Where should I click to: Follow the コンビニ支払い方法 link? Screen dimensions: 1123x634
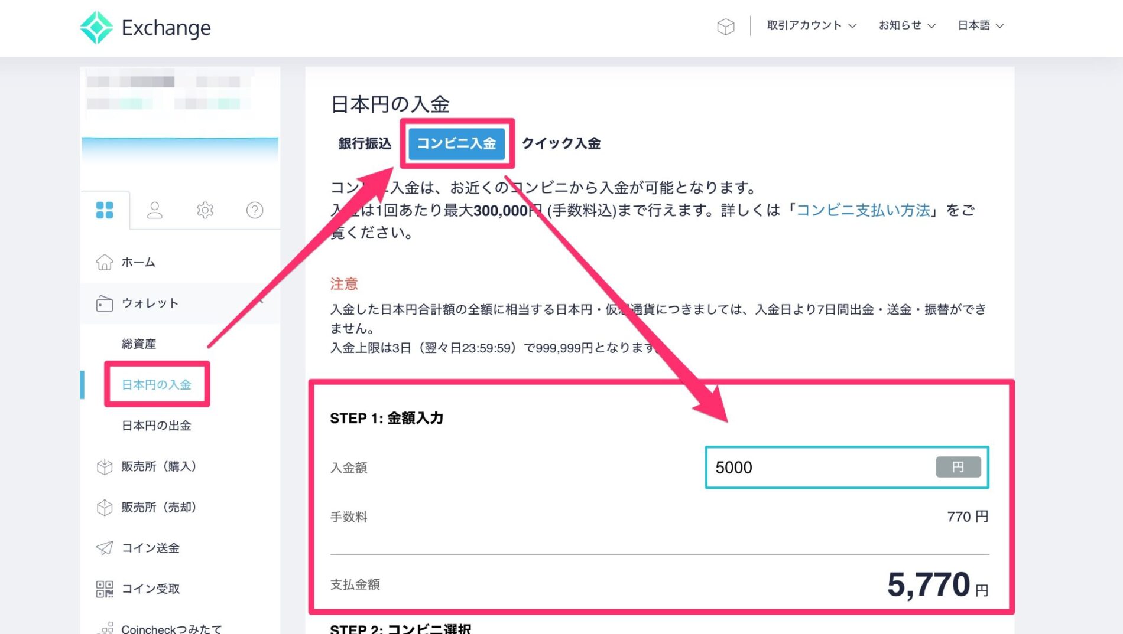tap(864, 210)
